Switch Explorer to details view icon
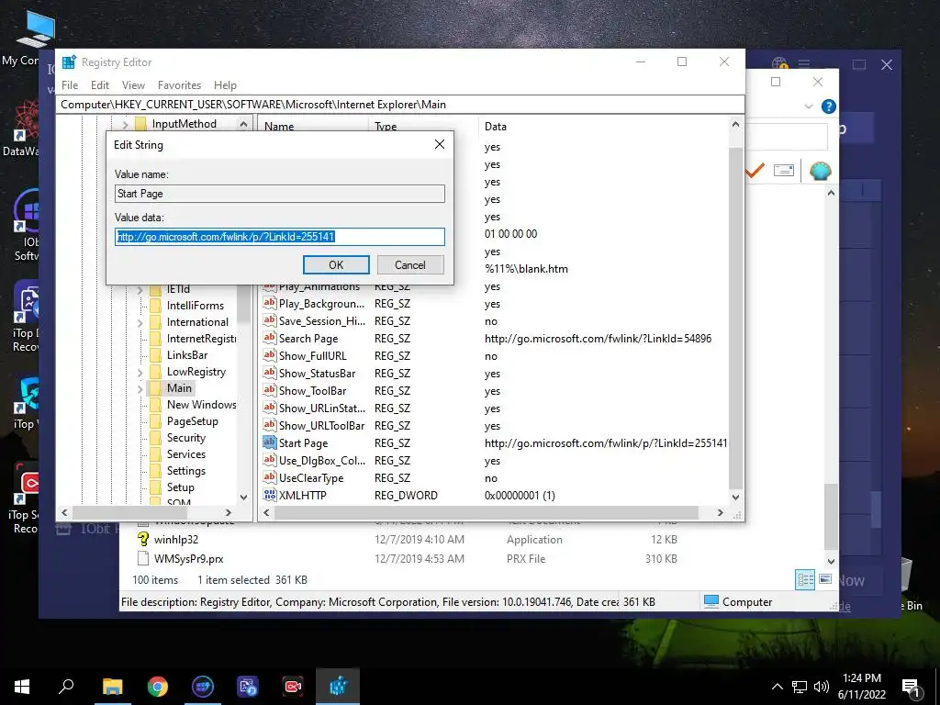This screenshot has height=705, width=940. click(805, 579)
